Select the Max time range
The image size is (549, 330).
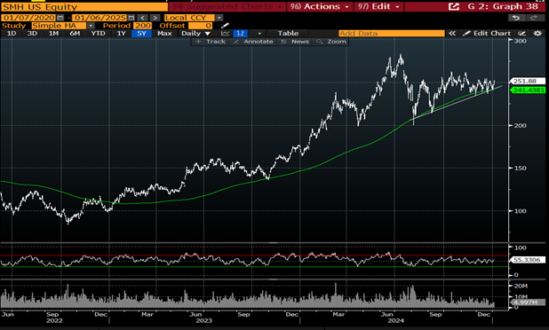[x=164, y=34]
